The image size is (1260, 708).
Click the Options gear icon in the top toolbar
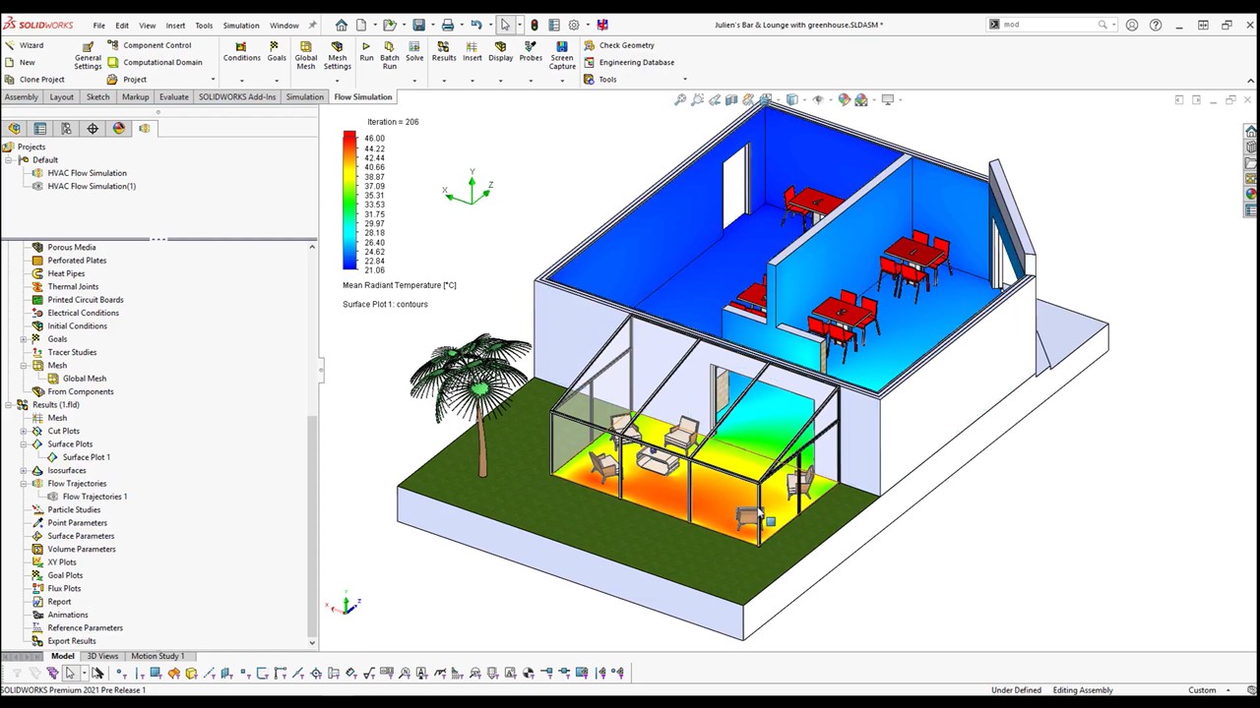point(574,25)
